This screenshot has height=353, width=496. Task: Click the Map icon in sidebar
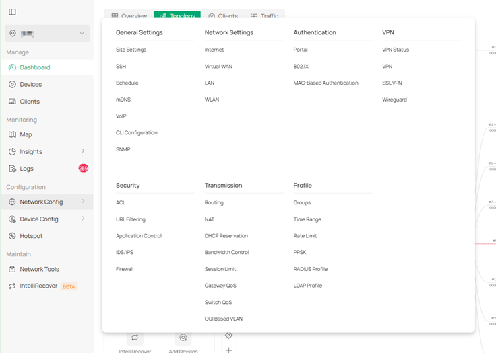pos(12,134)
